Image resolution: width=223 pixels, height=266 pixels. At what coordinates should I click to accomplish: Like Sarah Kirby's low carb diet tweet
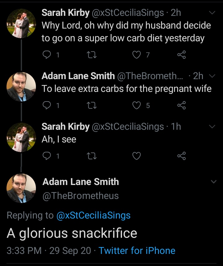pos(137,55)
